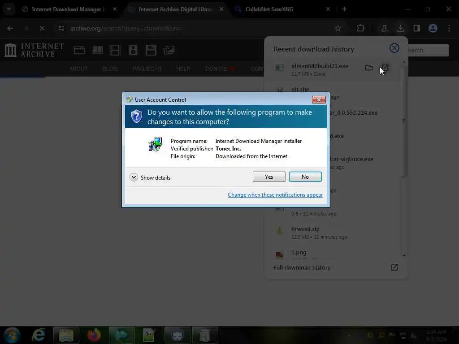This screenshot has height=344, width=459.
Task: Open Windows Explorer folder on taskbar
Action: (x=66, y=335)
